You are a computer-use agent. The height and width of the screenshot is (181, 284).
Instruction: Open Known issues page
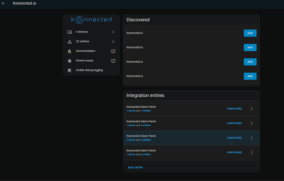coord(91,61)
